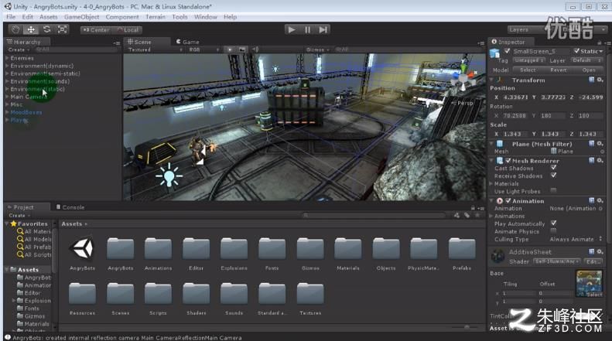Click the search by type icon in Project

pyautogui.click(x=456, y=216)
